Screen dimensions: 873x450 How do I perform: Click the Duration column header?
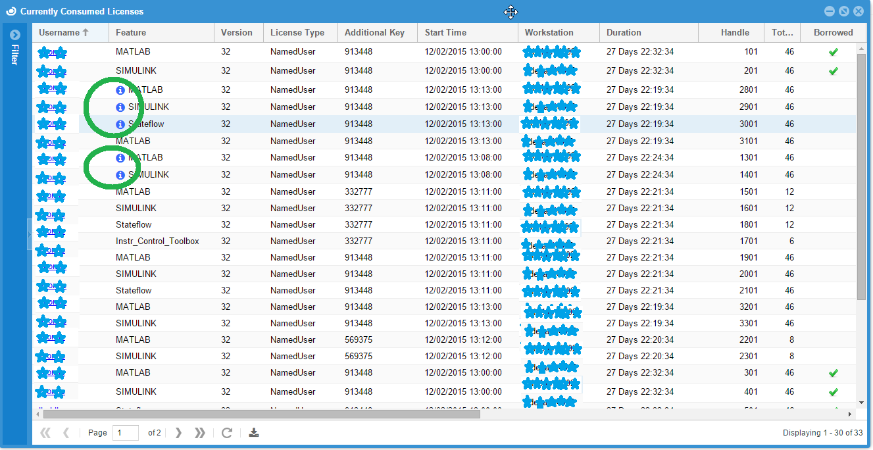pos(624,33)
